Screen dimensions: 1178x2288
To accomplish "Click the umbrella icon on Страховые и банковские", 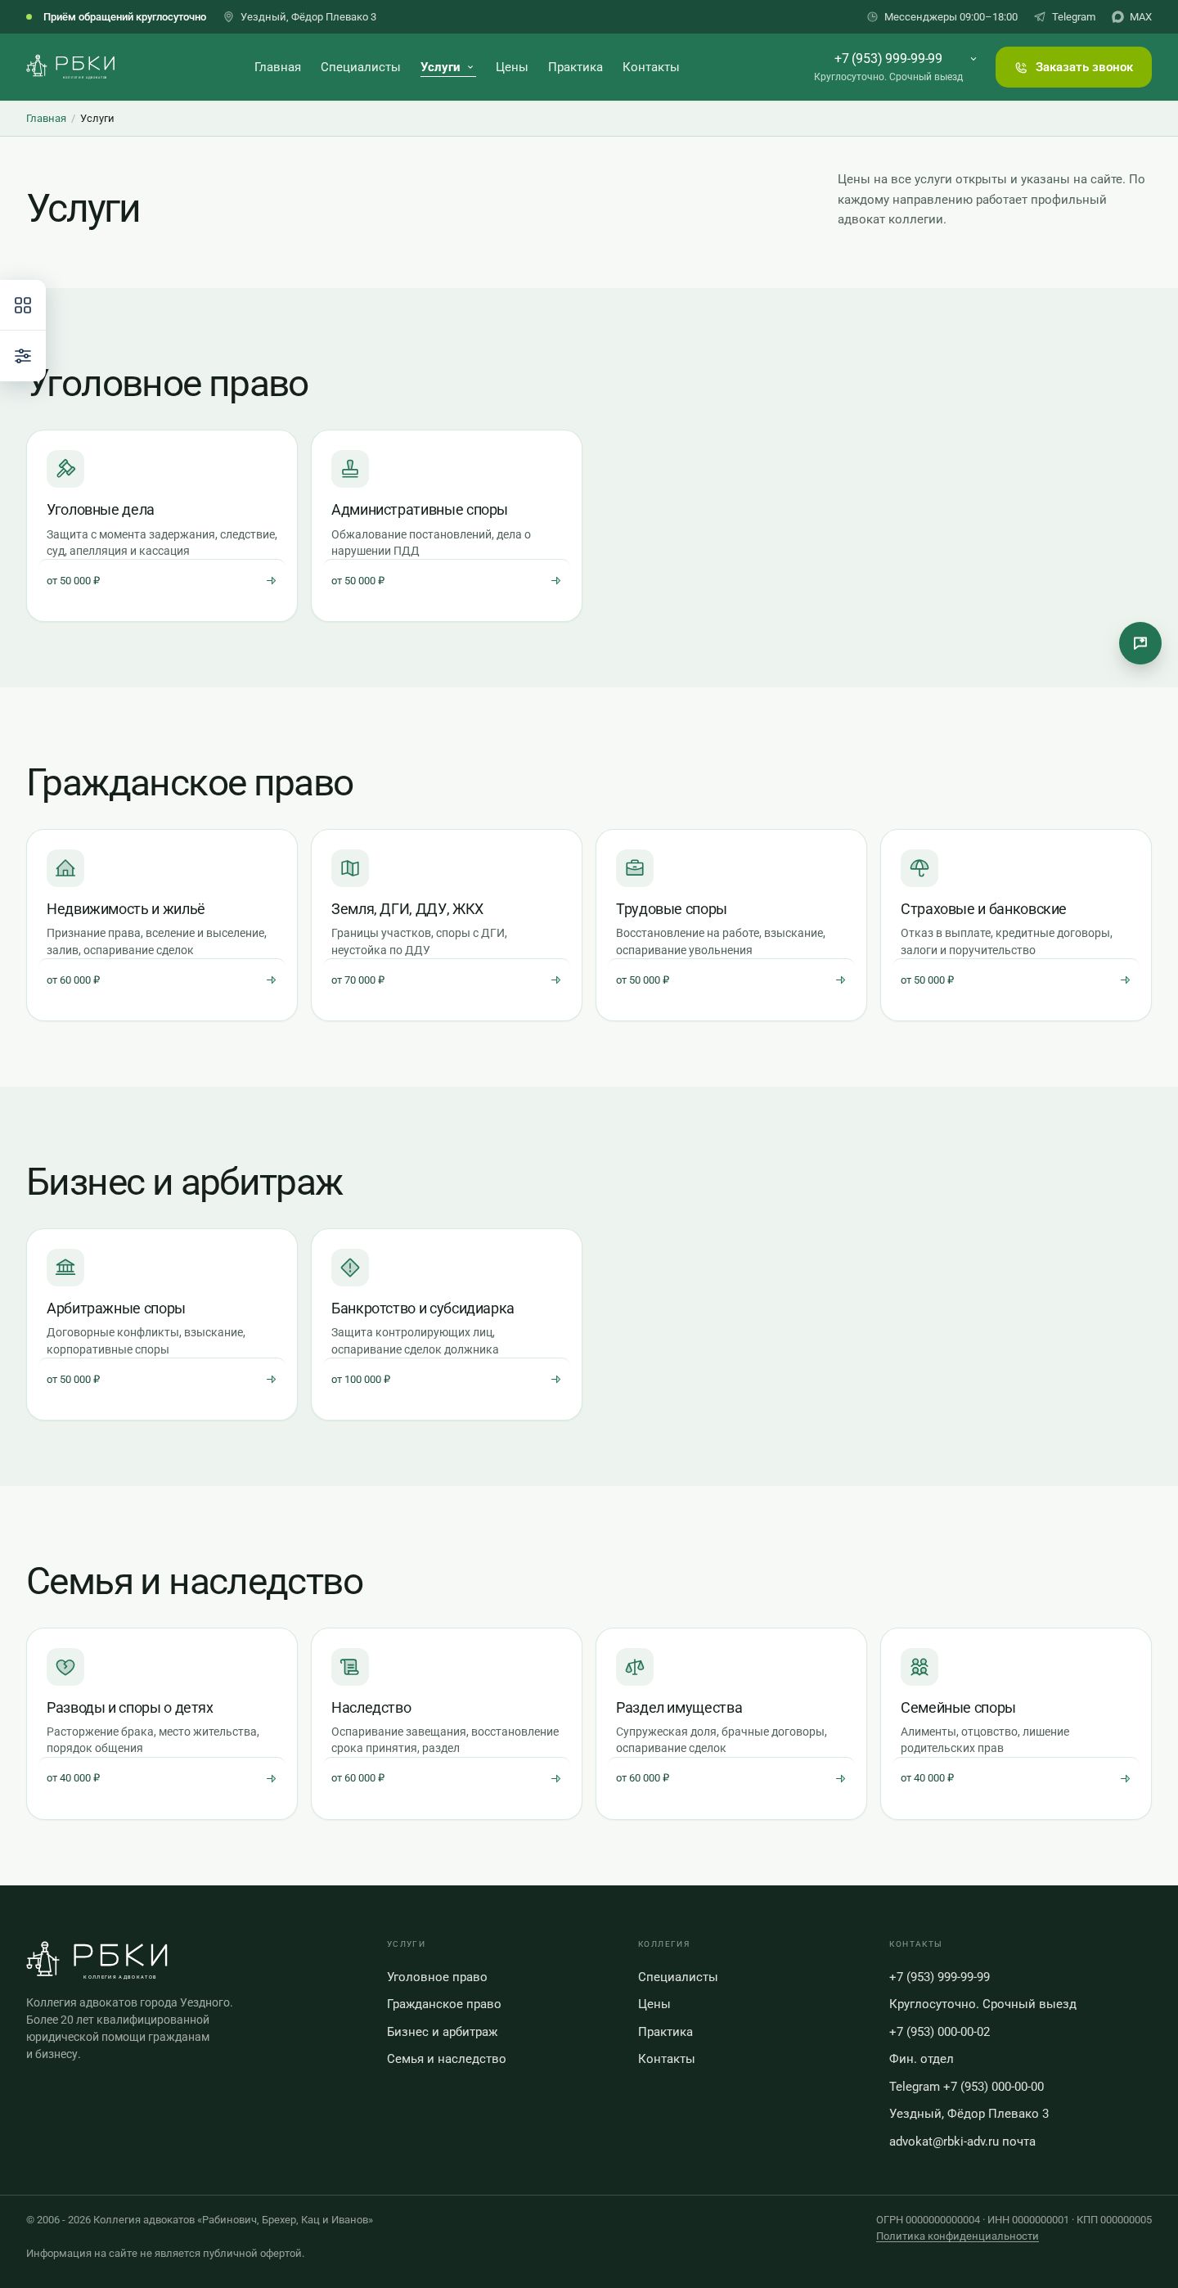I will (x=919, y=867).
